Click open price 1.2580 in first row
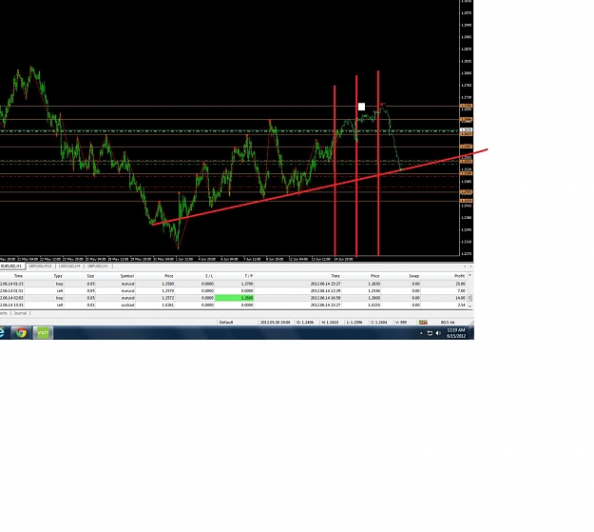Screen dimensions: 594x532 (x=168, y=284)
